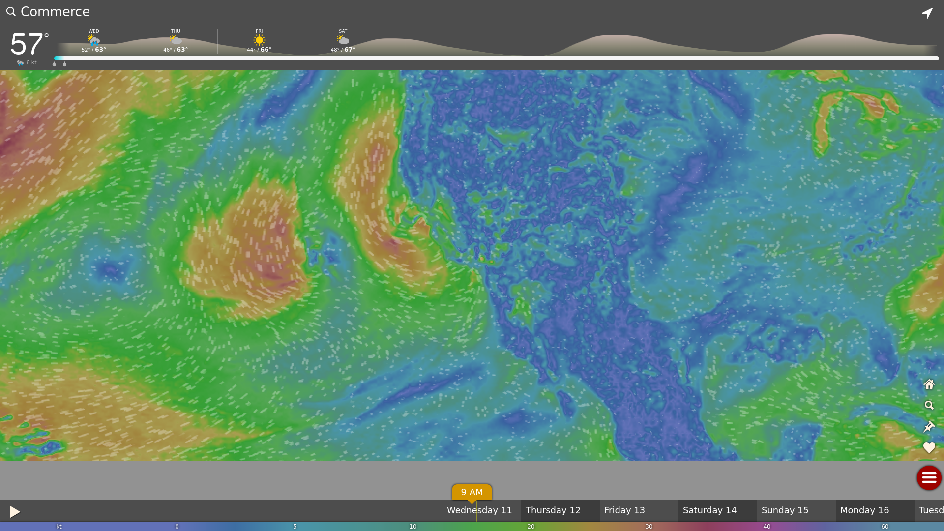
Task: Click the kt unit label on the wind scale
Action: click(x=59, y=527)
